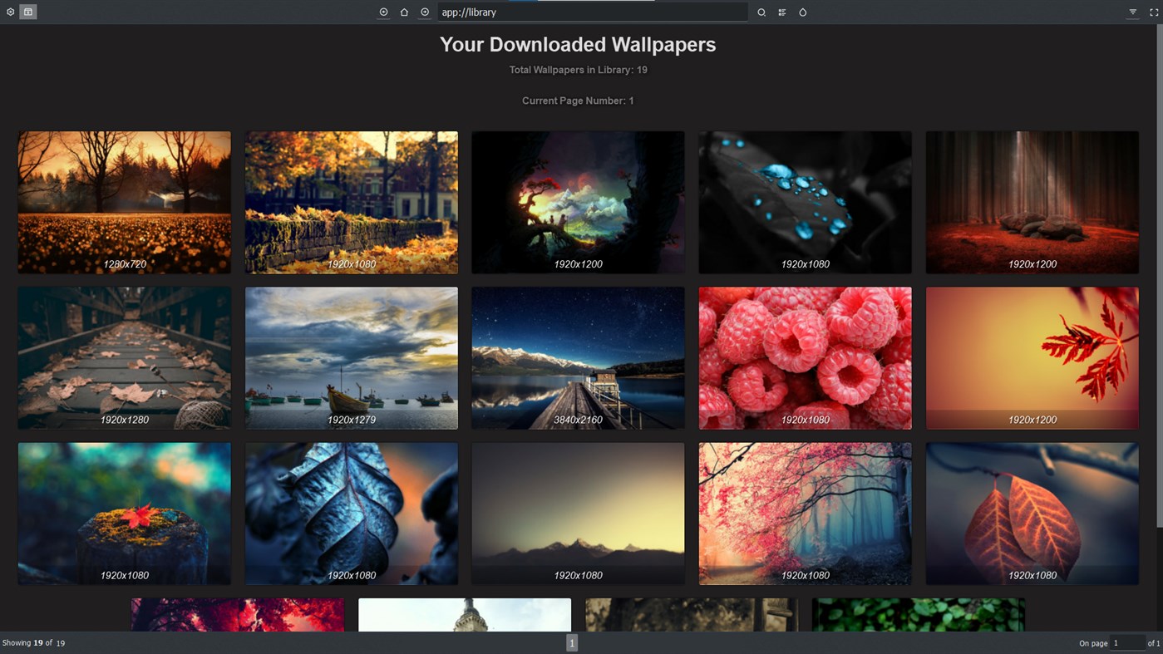Image resolution: width=1163 pixels, height=654 pixels.
Task: Open the 3840x2160 starry lake wallpaper
Action: 578,357
